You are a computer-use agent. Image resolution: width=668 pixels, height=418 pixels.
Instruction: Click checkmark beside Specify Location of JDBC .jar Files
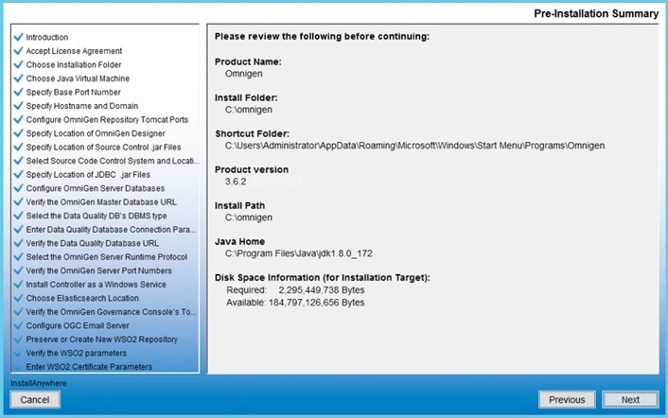pyautogui.click(x=18, y=175)
